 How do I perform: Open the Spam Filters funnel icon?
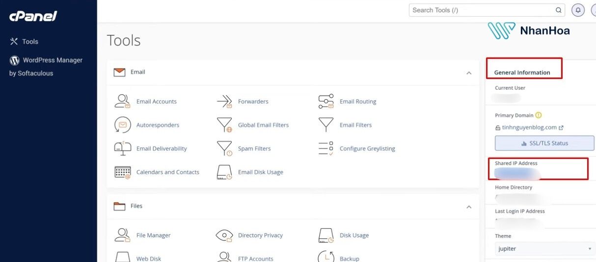coord(224,149)
